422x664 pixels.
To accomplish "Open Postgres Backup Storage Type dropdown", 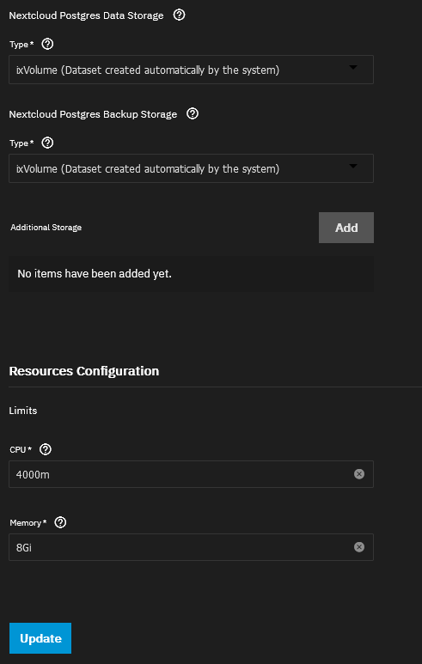I will point(191,168).
